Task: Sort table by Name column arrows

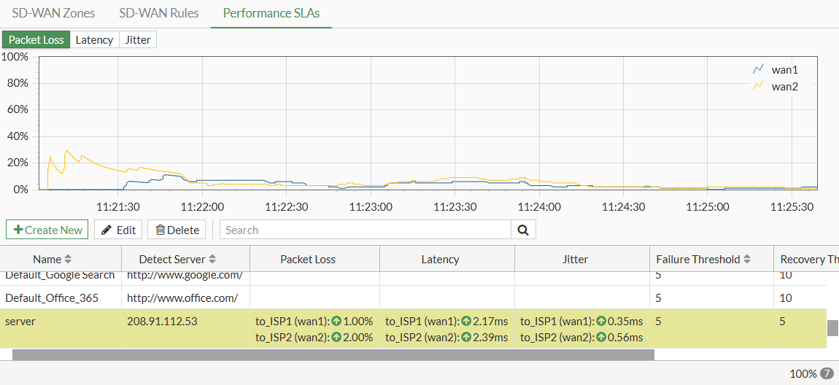Action: [x=68, y=259]
